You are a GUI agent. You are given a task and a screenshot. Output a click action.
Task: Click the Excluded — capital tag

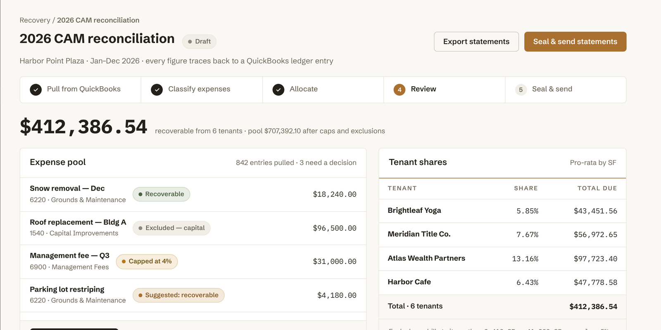point(171,228)
